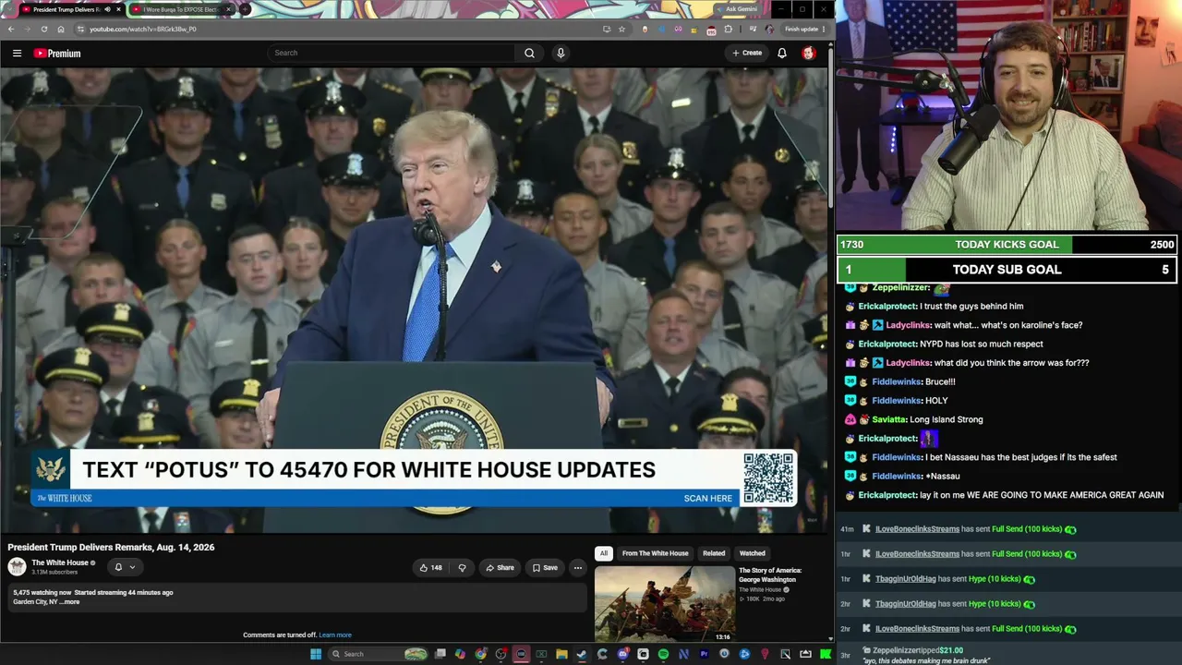Close the I Wore Burqa tab
This screenshot has height=665, width=1182.
click(x=228, y=9)
